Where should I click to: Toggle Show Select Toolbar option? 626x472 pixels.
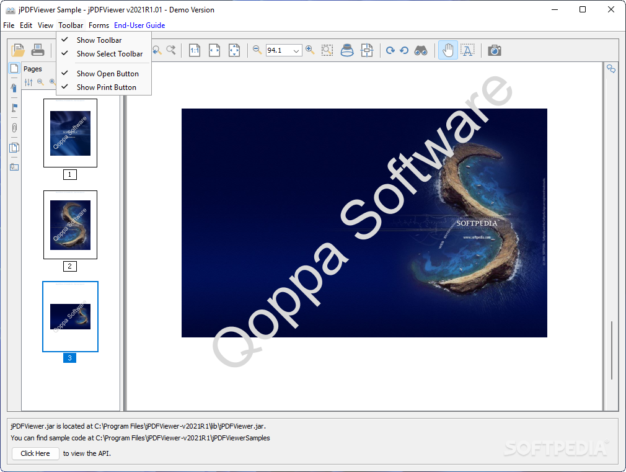pos(104,53)
